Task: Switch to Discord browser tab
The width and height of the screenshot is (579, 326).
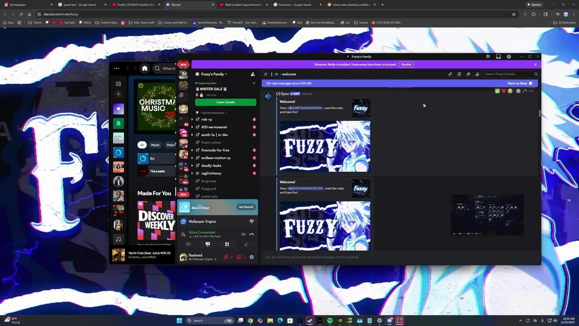Action: click(x=189, y=5)
